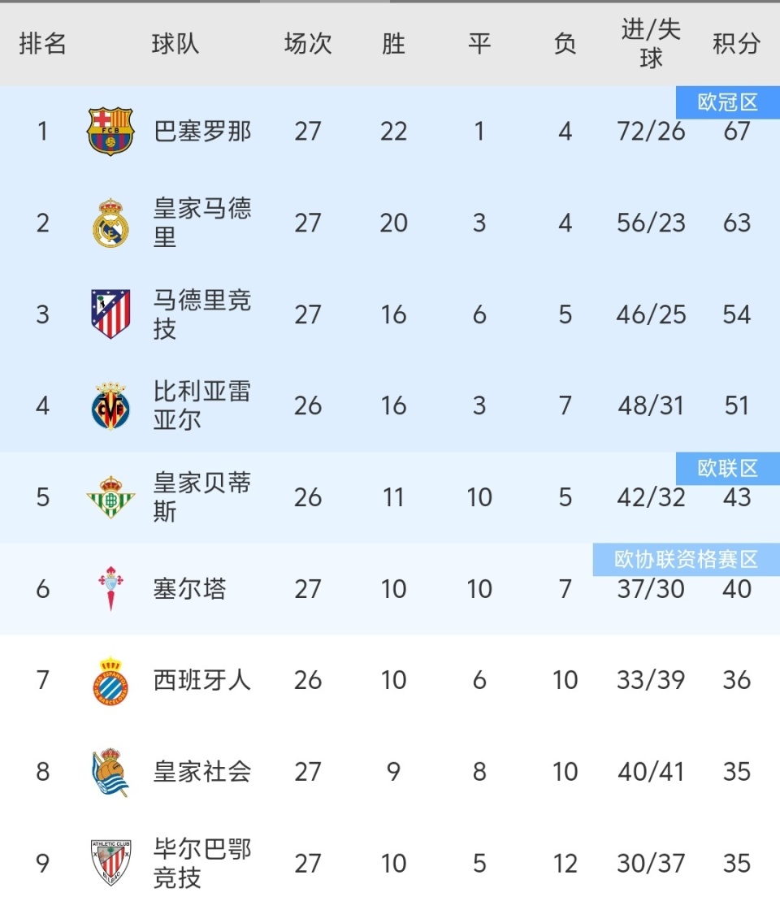Select the Real Sociedad club crest
The height and width of the screenshot is (910, 780).
tap(110, 772)
